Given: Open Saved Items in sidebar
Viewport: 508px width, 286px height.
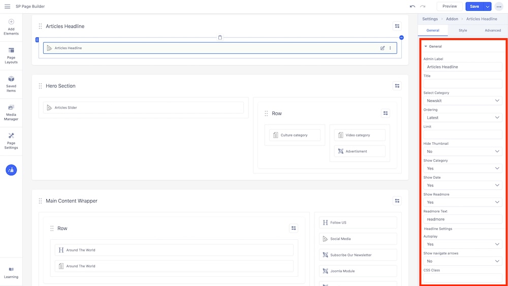Looking at the screenshot, I should [x=11, y=84].
